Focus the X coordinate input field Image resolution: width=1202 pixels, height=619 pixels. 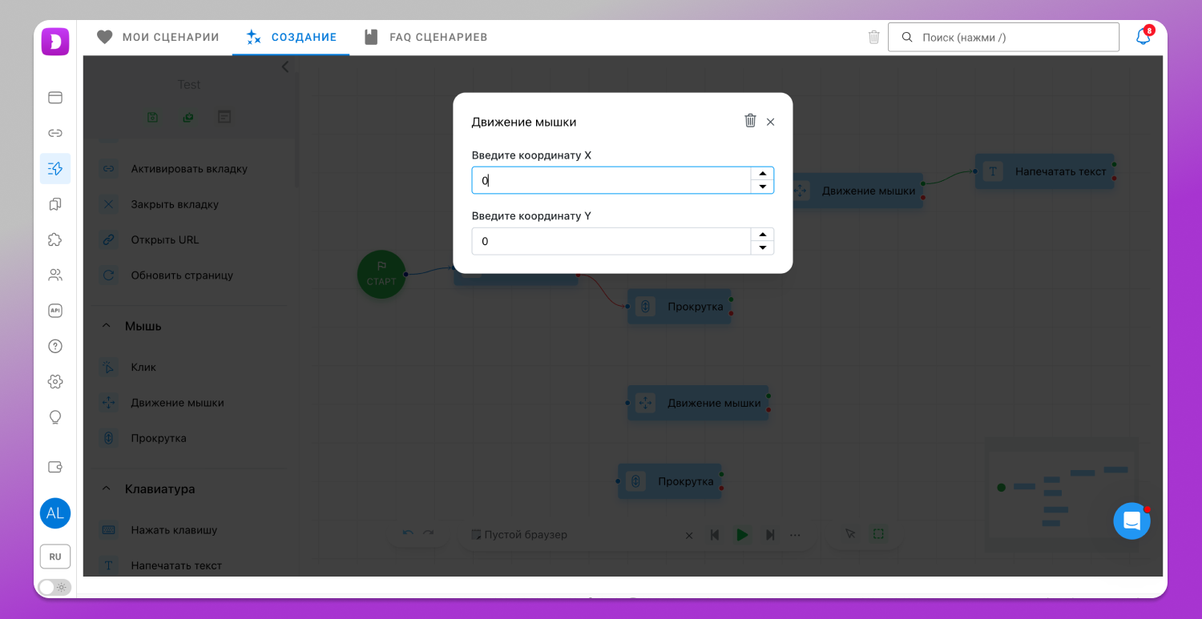click(611, 180)
